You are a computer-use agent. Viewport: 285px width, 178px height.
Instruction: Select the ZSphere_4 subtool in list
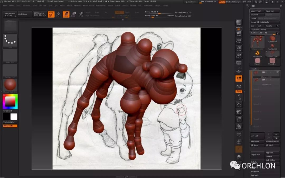tap(266, 84)
